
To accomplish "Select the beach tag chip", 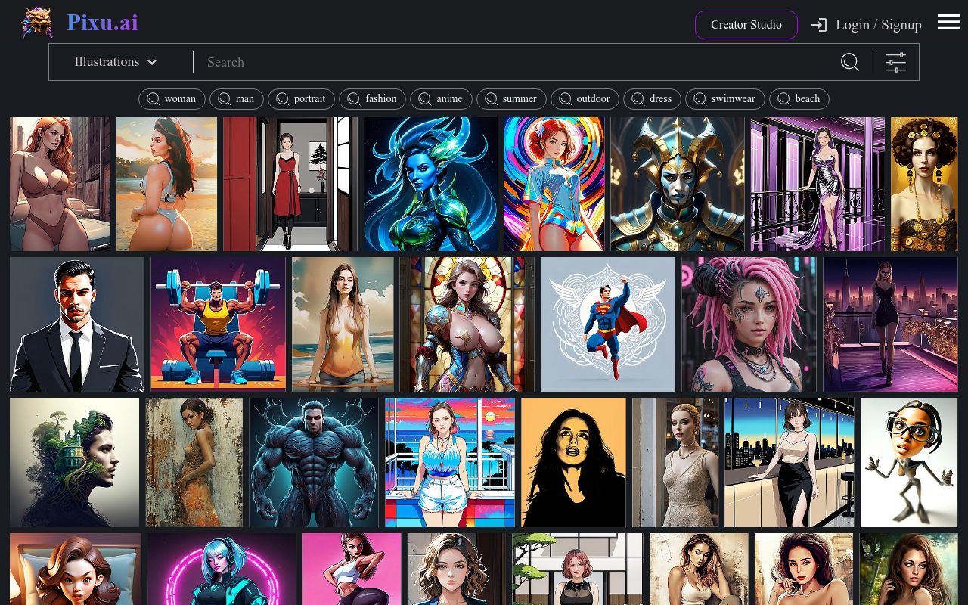I will point(799,99).
